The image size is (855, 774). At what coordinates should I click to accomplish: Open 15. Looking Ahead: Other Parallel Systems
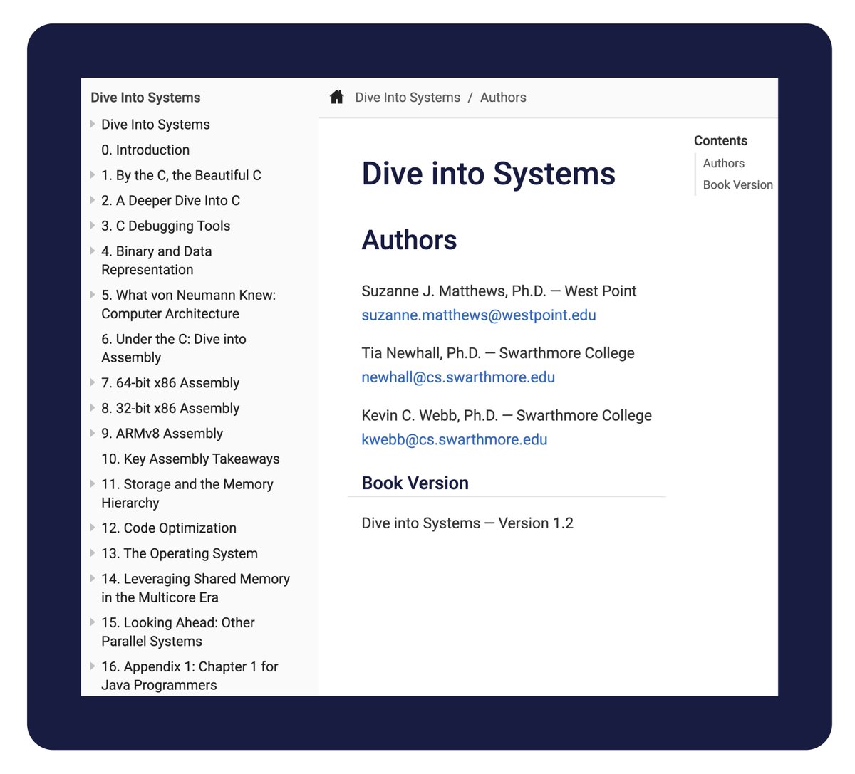pos(178,632)
